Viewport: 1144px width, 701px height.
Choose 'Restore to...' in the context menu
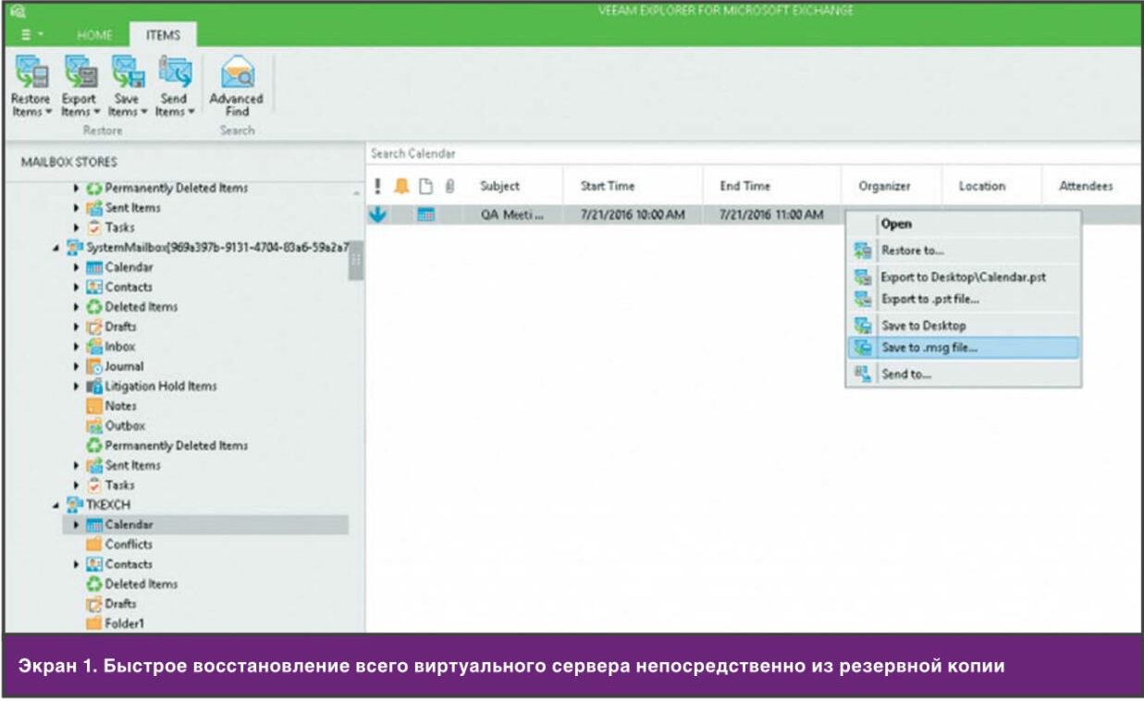click(x=912, y=251)
